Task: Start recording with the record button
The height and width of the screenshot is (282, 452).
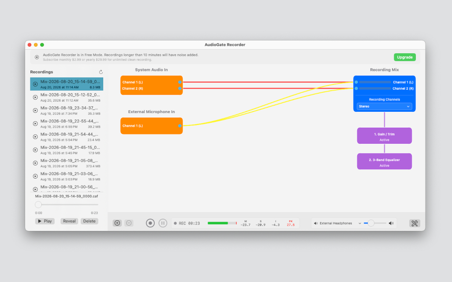Action: [150, 223]
